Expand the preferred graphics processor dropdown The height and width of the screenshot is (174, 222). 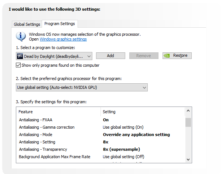coord(144,87)
